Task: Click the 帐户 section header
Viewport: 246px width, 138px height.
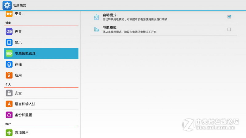Action: (x=8, y=124)
